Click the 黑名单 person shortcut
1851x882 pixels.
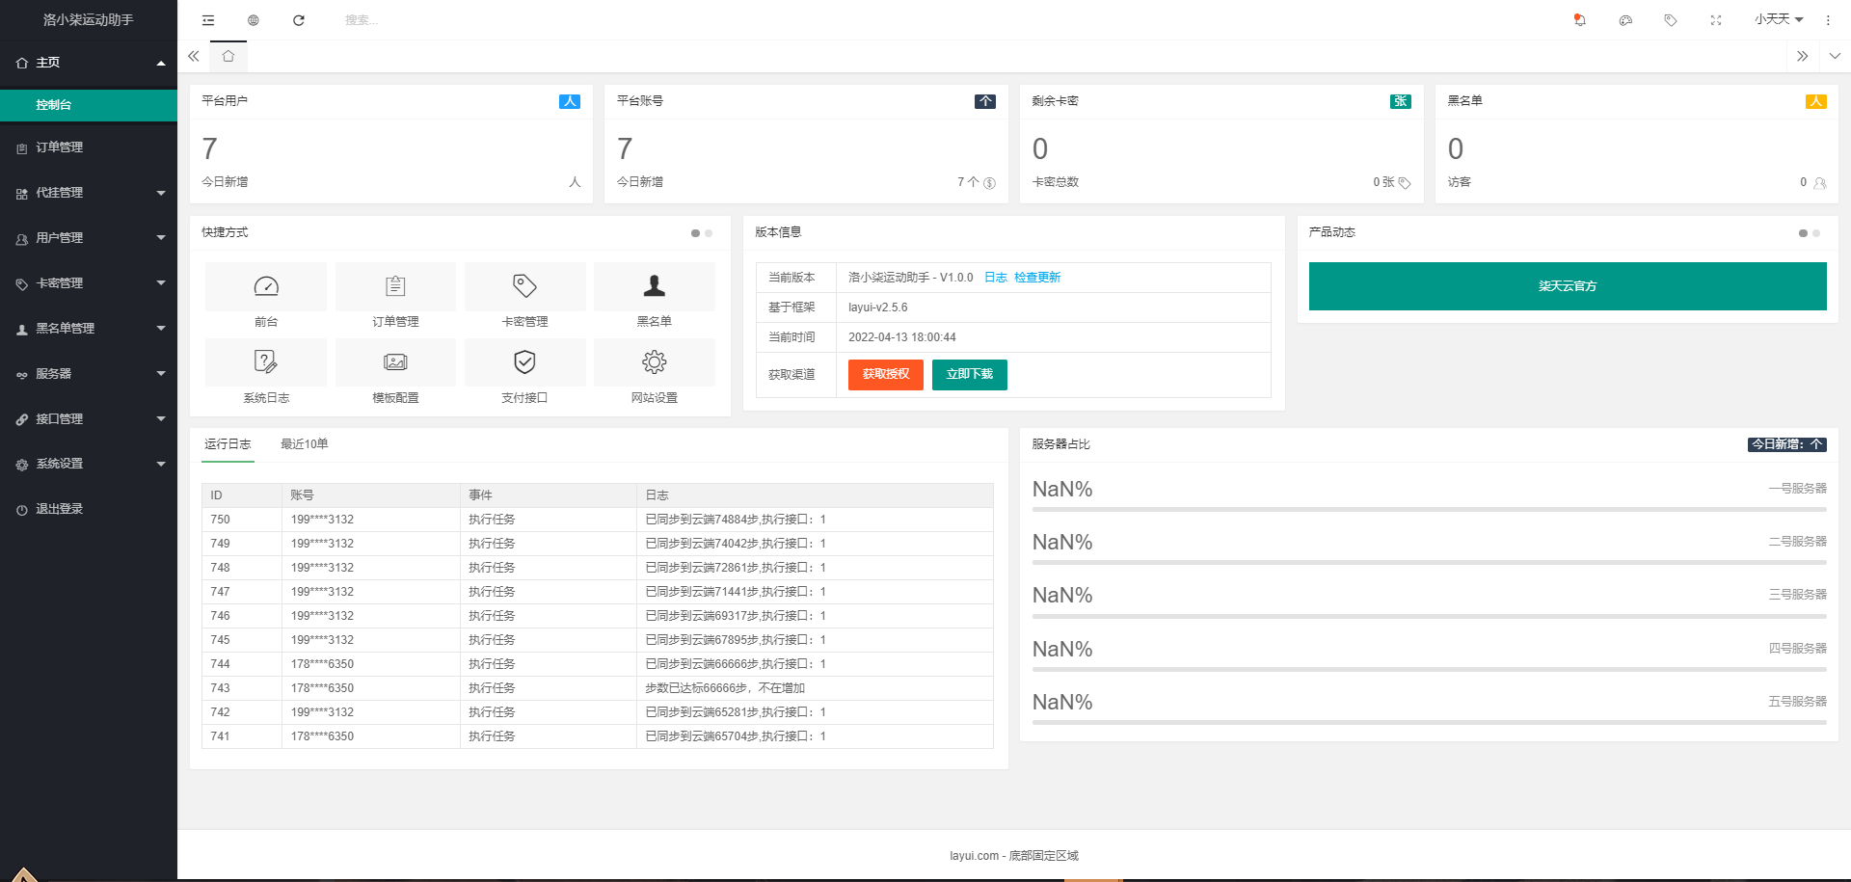[655, 286]
